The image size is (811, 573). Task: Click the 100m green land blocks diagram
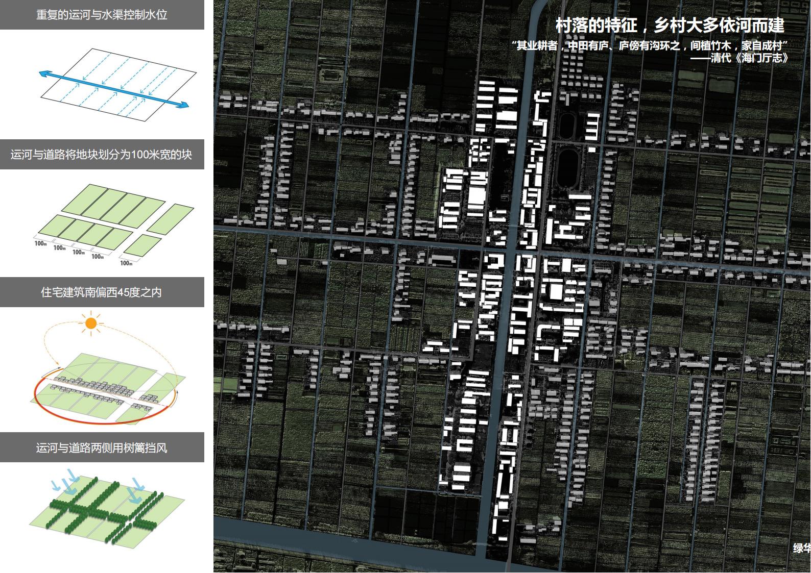(114, 225)
